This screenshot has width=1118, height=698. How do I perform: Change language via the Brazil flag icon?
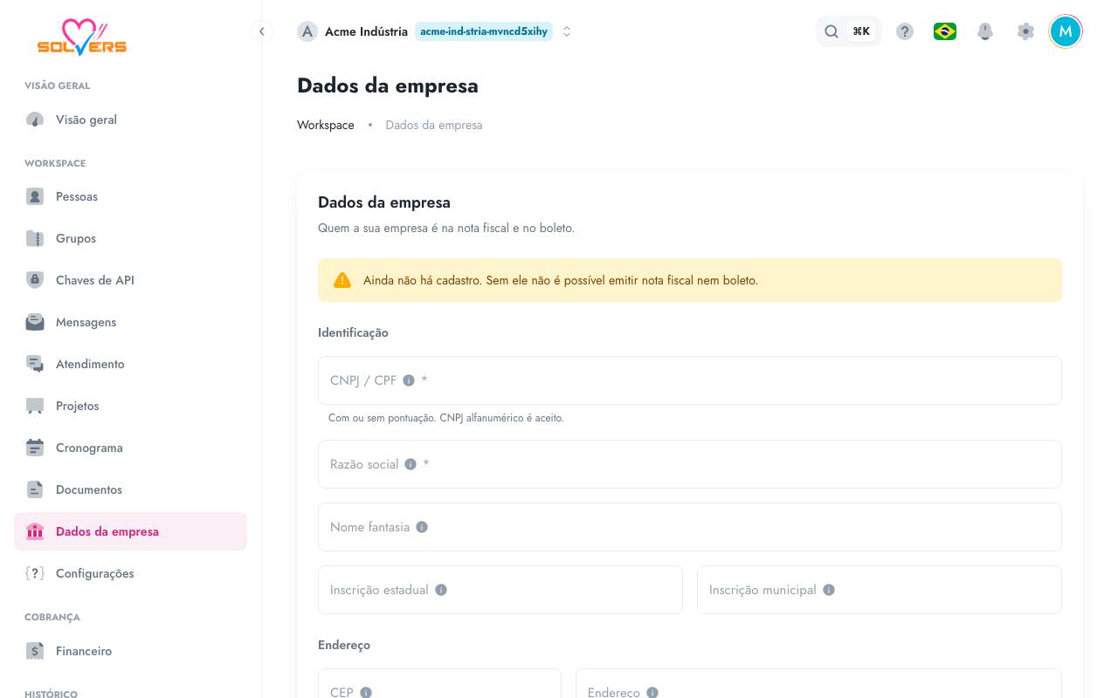(945, 31)
